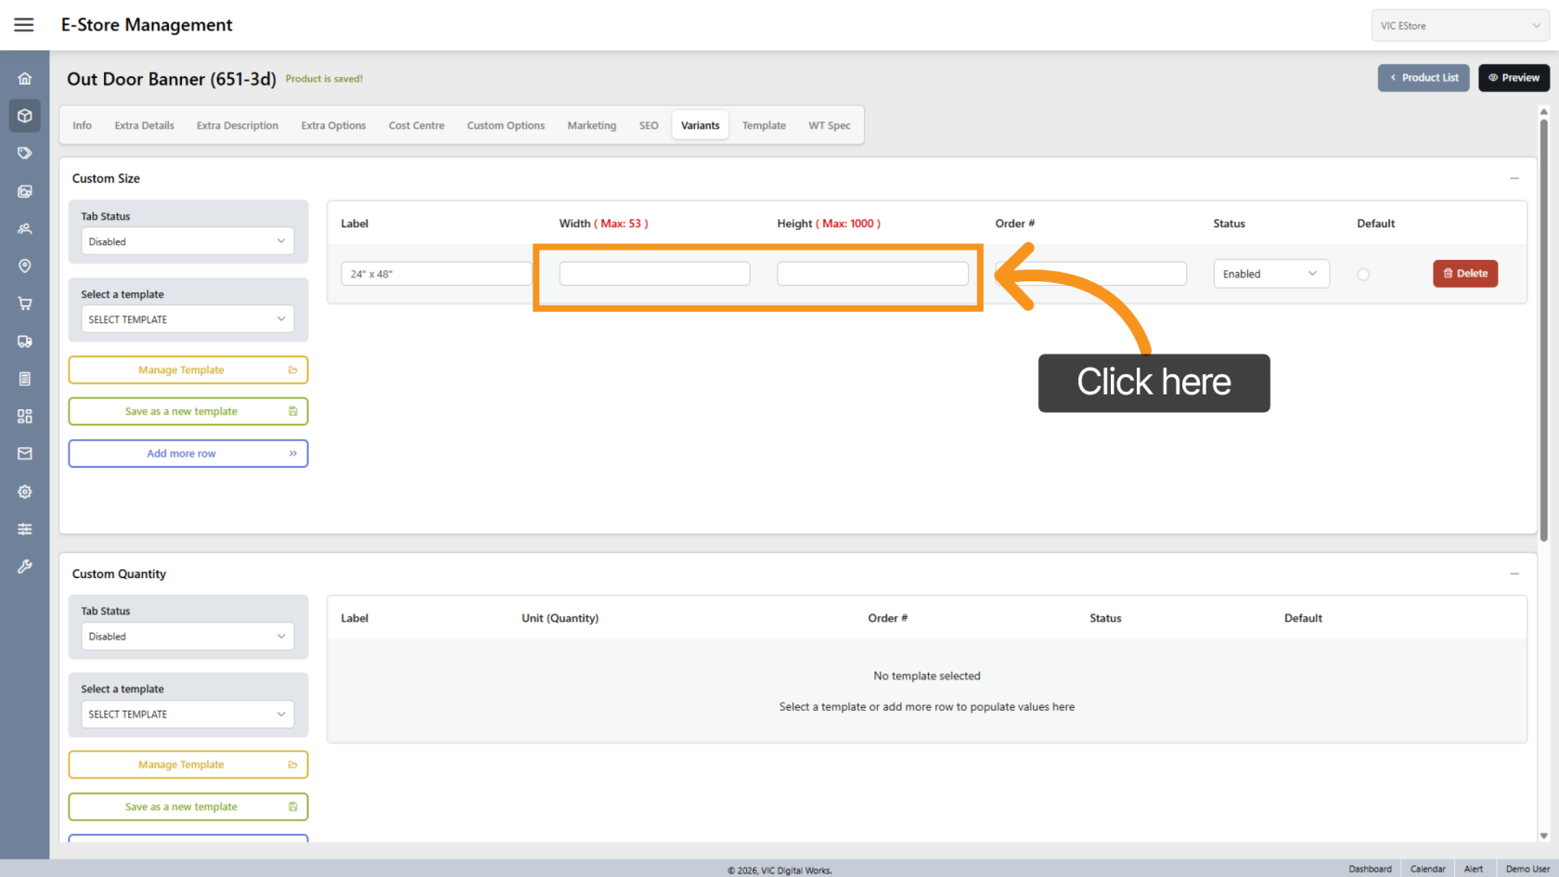Select the Default radio button for 24x48 row

(1362, 275)
